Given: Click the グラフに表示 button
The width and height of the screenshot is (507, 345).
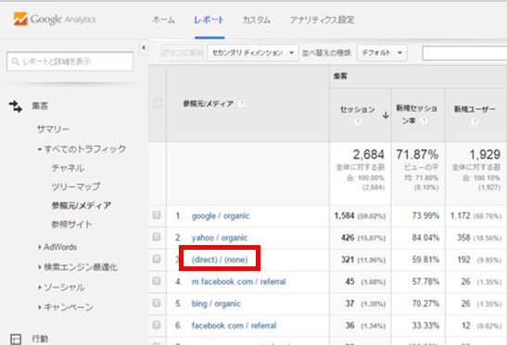Looking at the screenshot, I should (182, 53).
